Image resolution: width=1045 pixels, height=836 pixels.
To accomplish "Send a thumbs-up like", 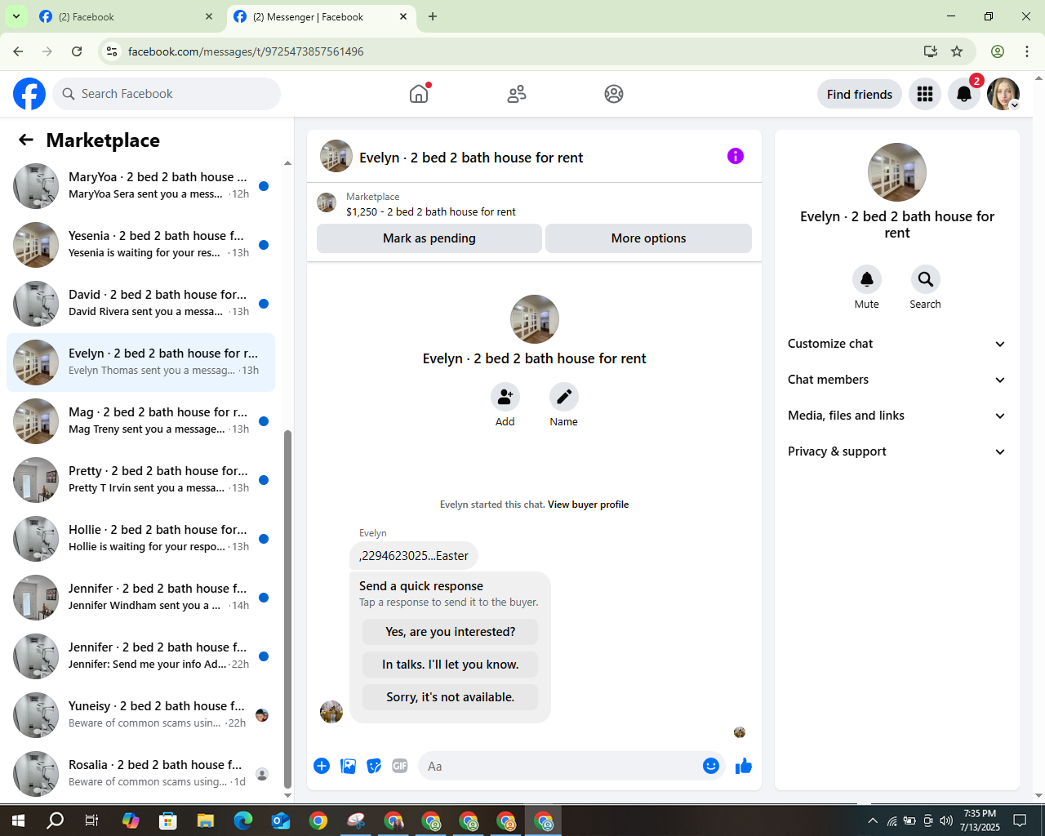I will click(744, 766).
